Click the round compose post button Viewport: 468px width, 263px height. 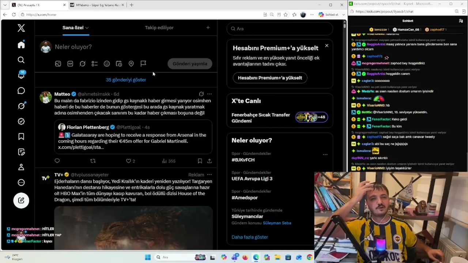click(21, 200)
